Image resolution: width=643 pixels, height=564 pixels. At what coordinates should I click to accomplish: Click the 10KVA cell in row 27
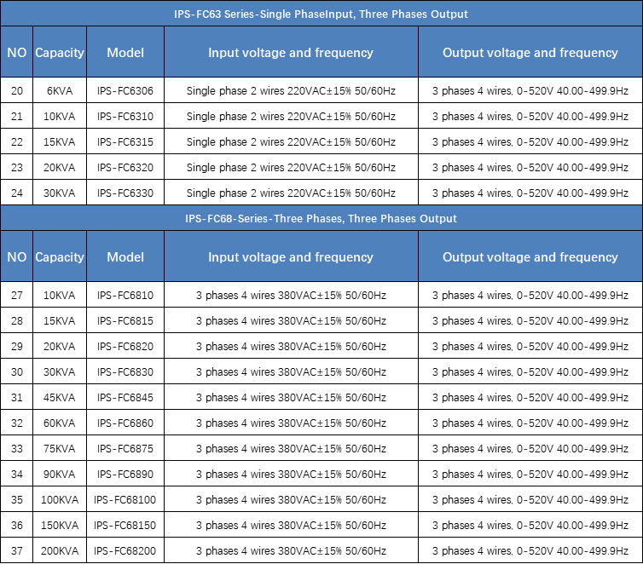(60, 295)
